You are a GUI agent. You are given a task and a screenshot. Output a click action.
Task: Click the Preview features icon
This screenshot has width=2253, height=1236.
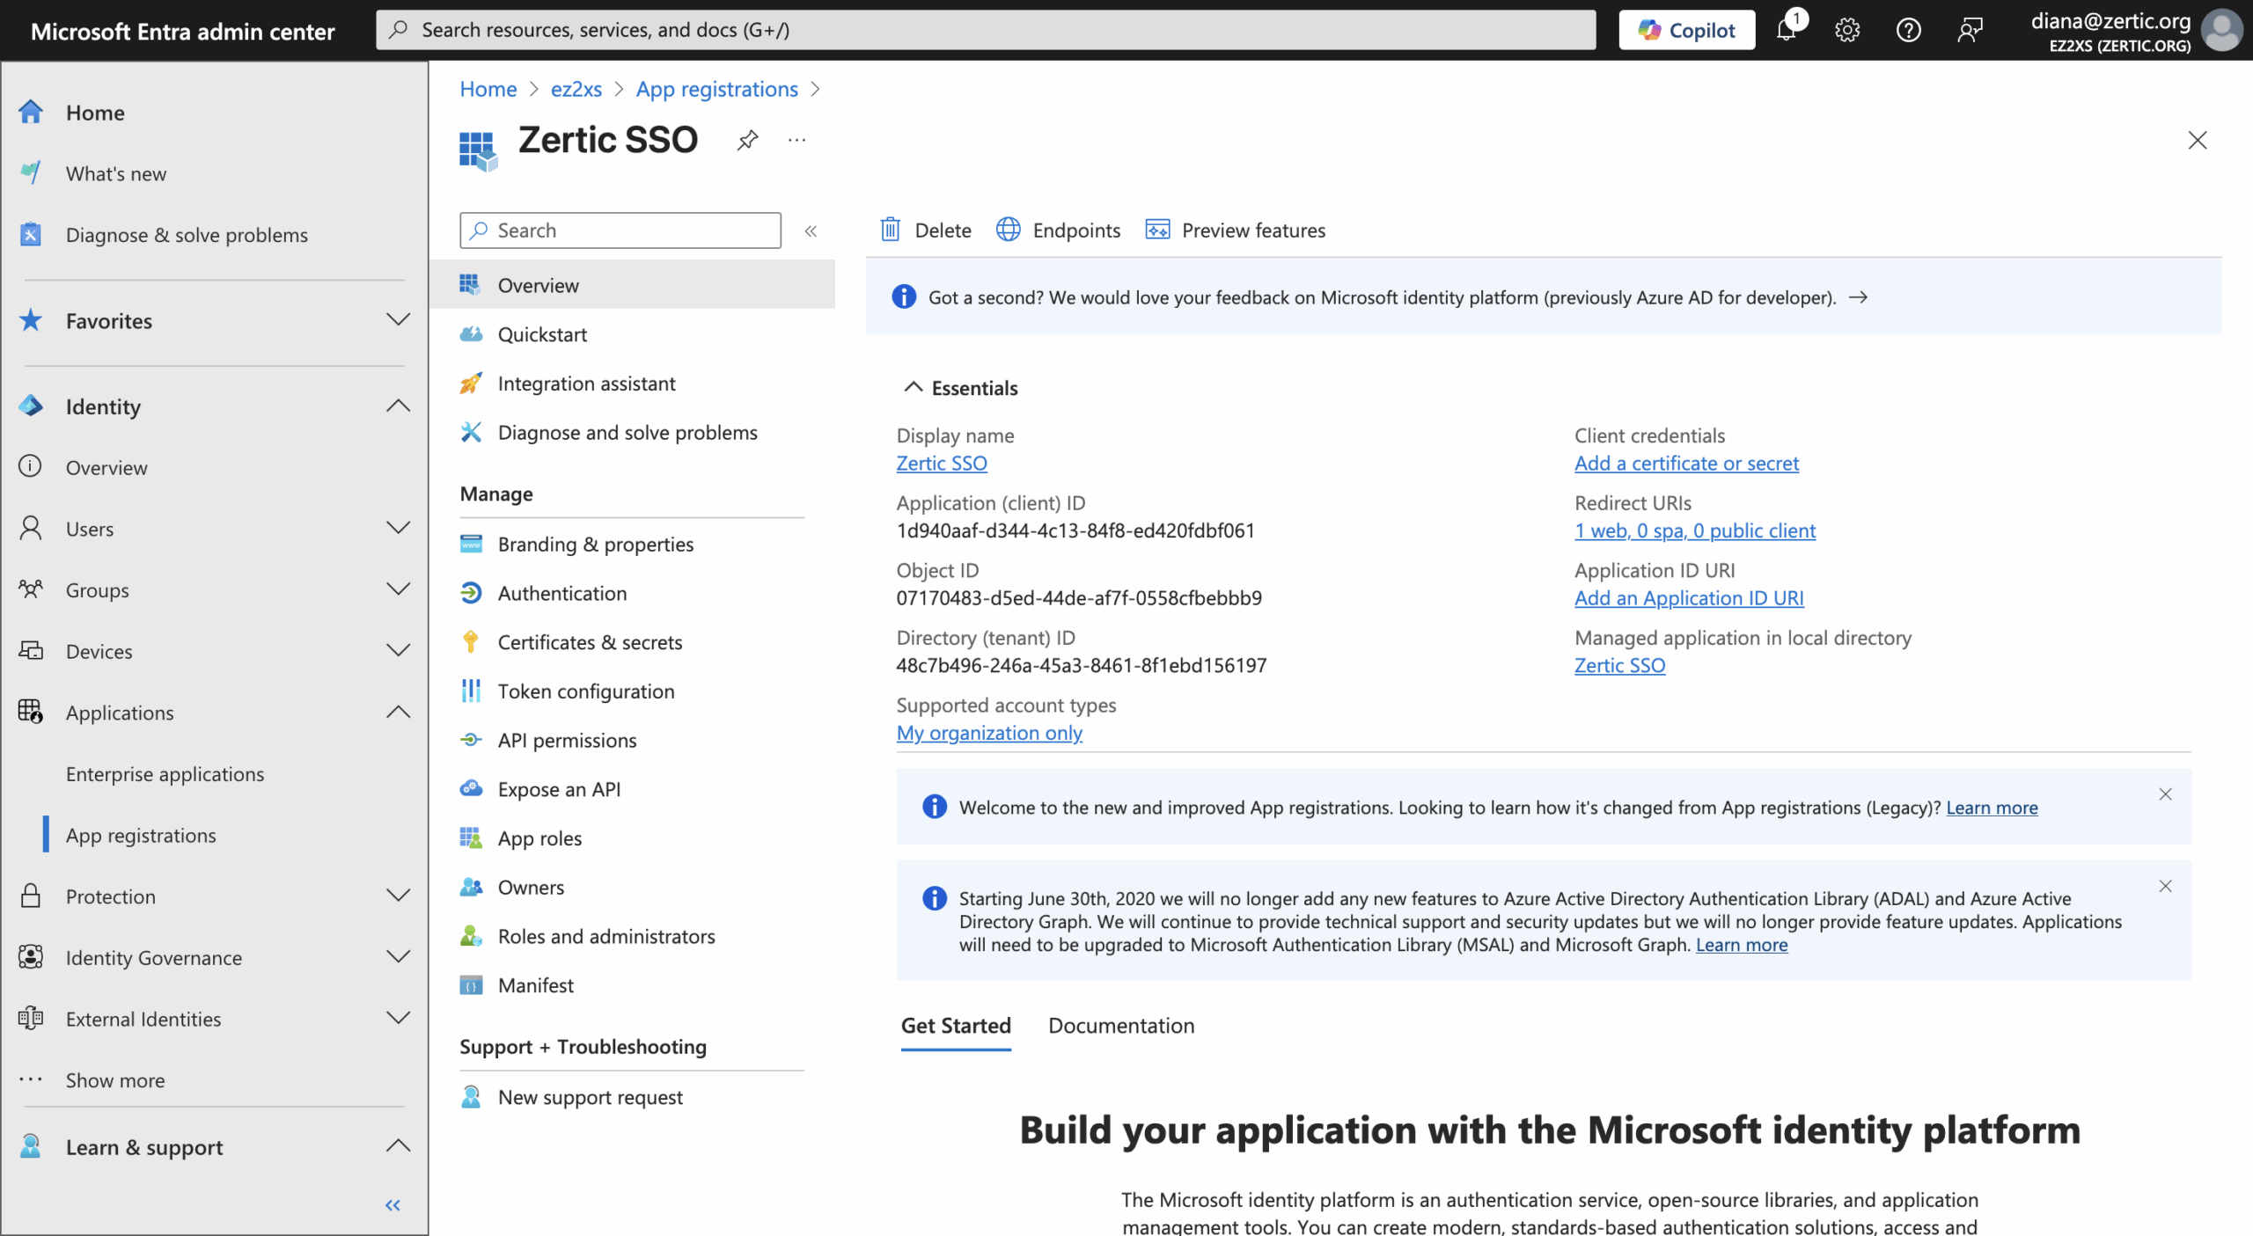1157,230
